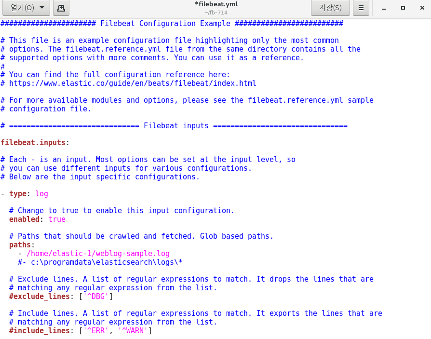
Task: Click comment 'supported options with more comments'
Action: (x=152, y=58)
